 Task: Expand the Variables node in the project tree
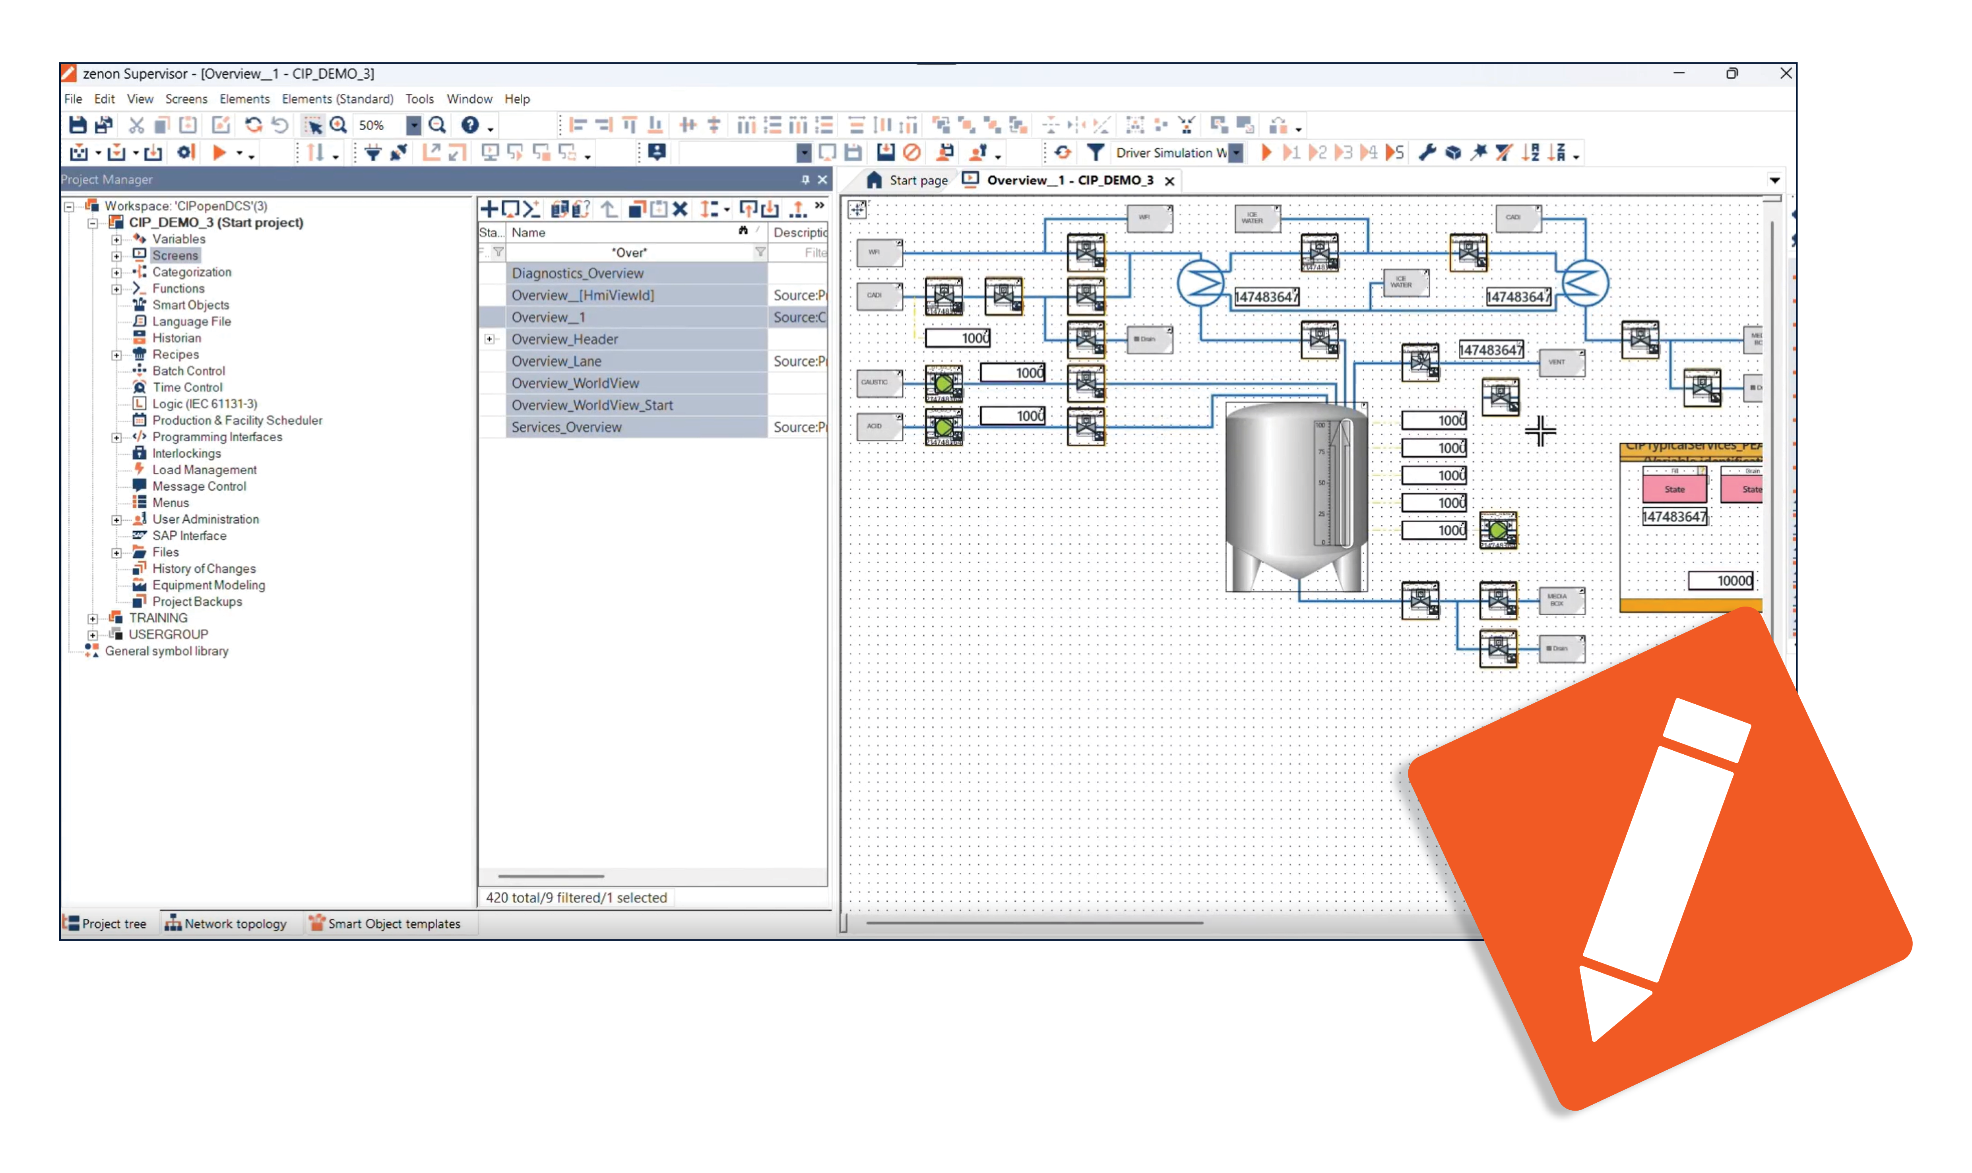click(x=117, y=239)
